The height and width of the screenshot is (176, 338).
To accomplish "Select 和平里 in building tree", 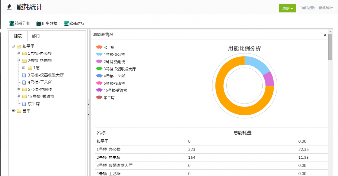I will click(x=28, y=46).
